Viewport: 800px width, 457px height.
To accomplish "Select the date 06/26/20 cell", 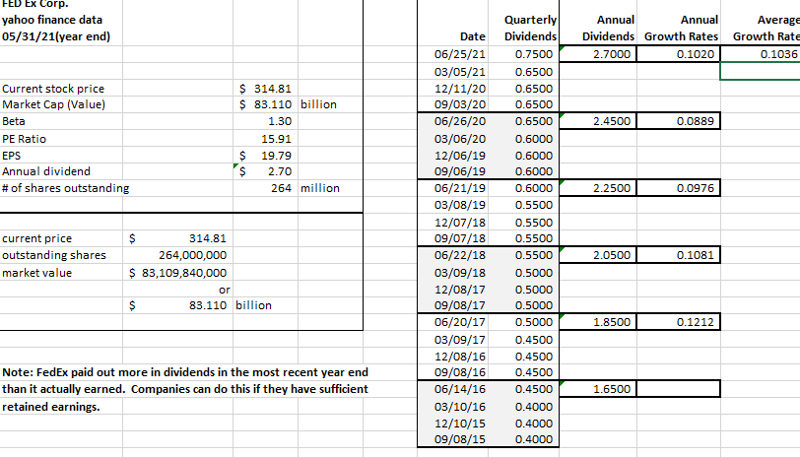I will point(452,121).
